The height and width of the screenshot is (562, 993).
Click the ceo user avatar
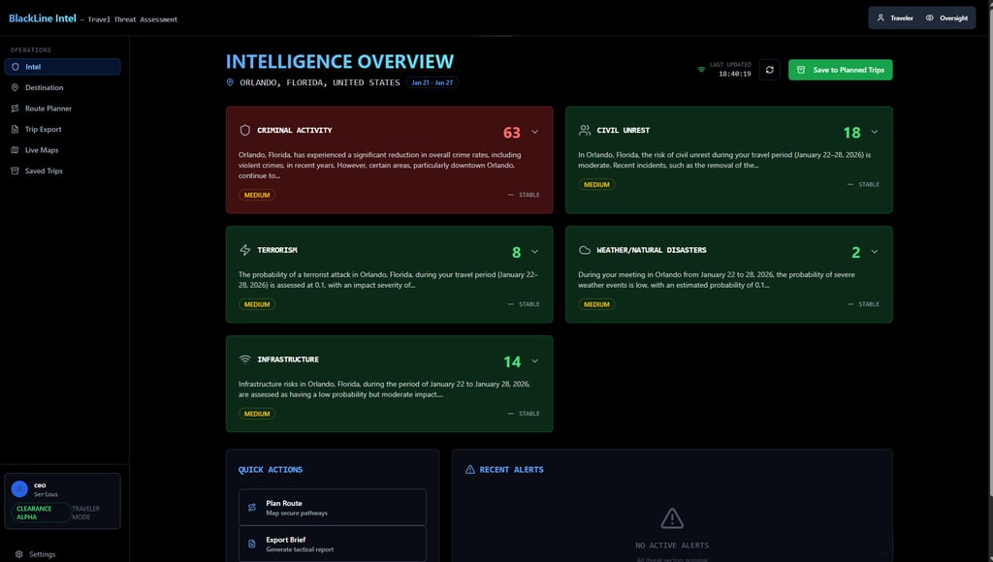click(x=19, y=488)
